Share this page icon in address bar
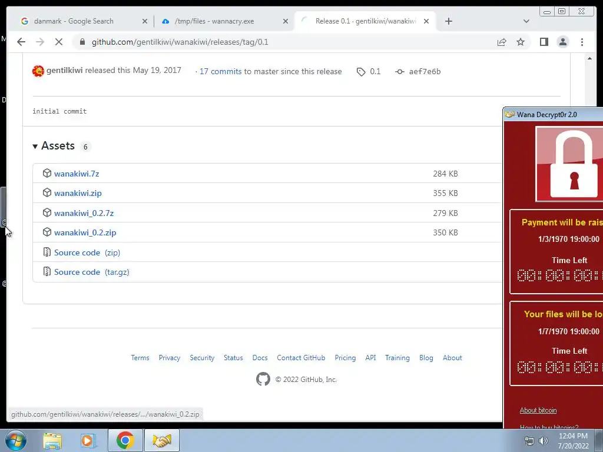 coord(502,42)
